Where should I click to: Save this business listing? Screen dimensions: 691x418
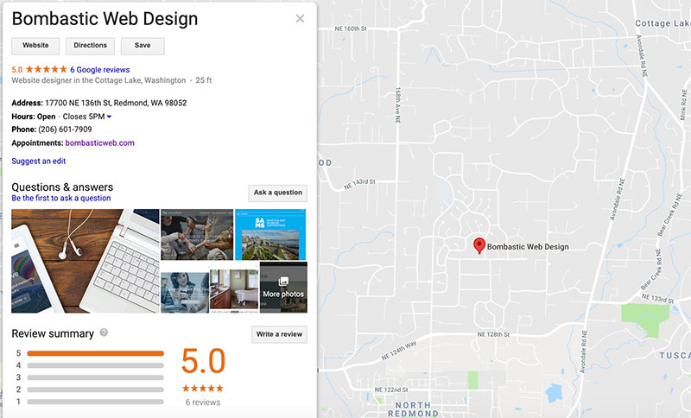(x=143, y=46)
